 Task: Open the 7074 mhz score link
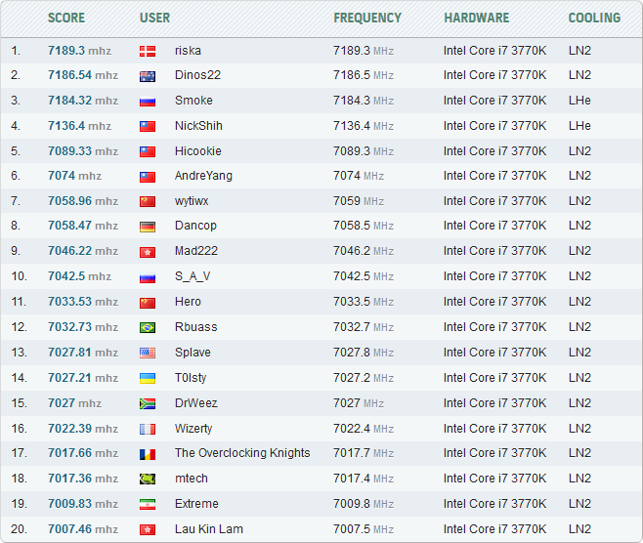pos(74,176)
